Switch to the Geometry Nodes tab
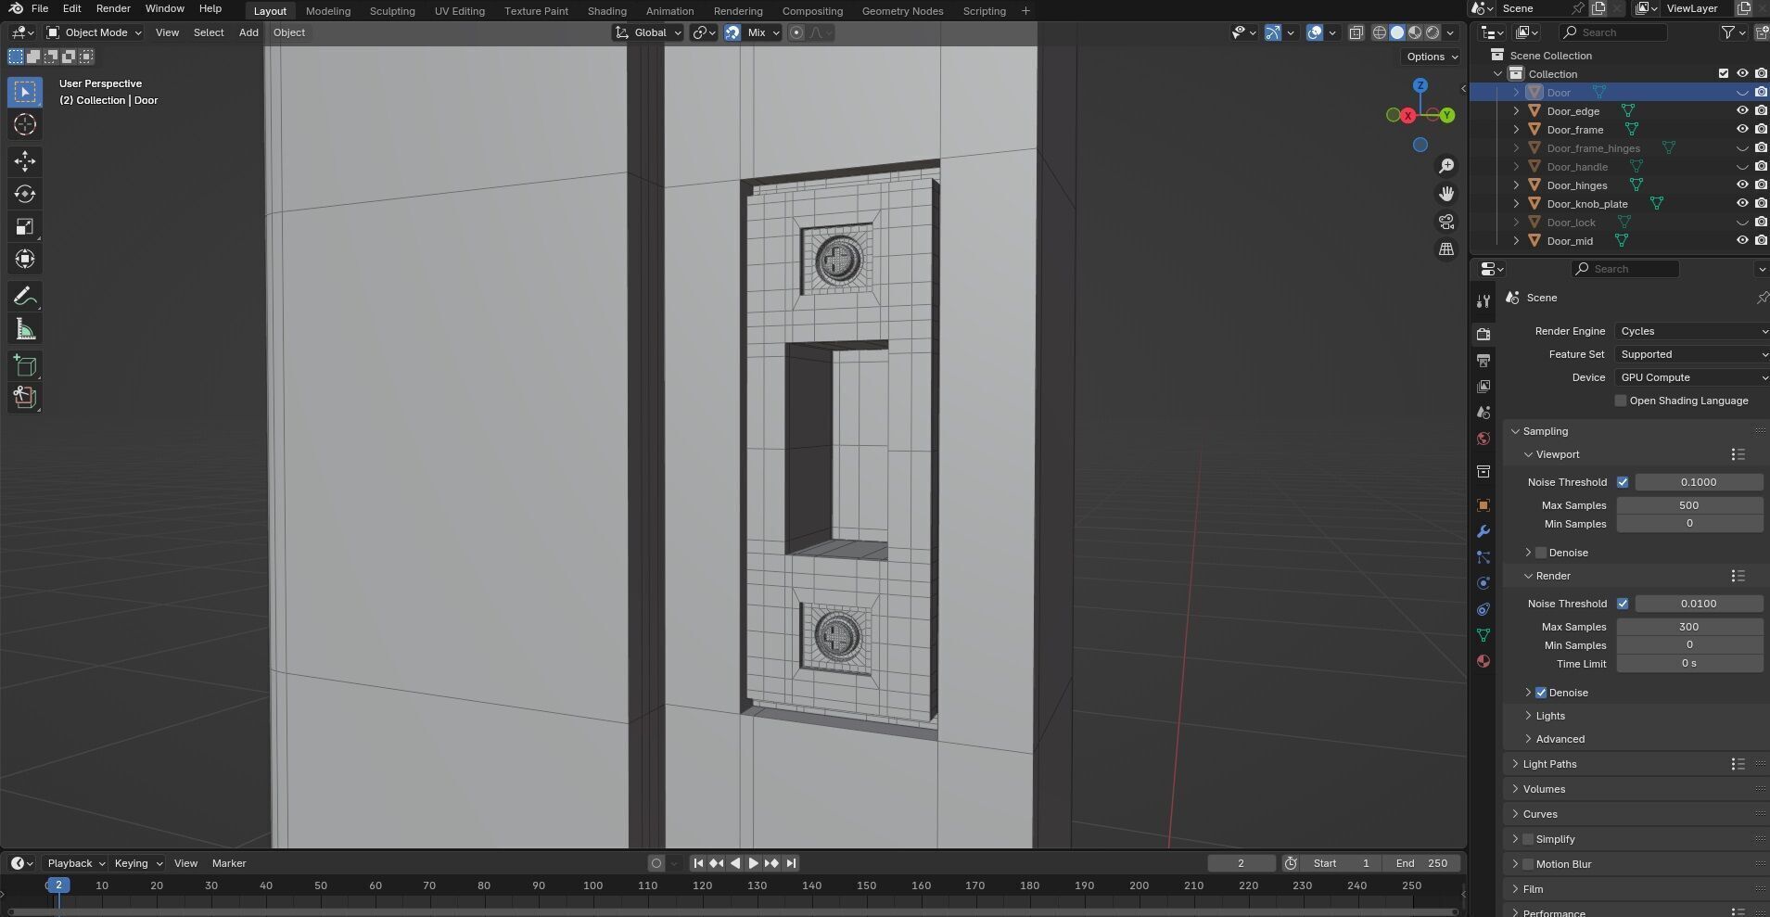The width and height of the screenshot is (1770, 917). 902,11
